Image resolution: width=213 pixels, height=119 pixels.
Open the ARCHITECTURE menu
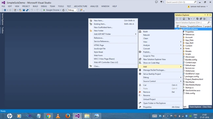(x=81, y=6)
